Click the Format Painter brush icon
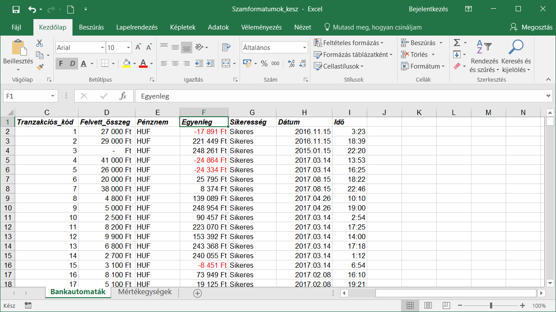 pyautogui.click(x=40, y=67)
